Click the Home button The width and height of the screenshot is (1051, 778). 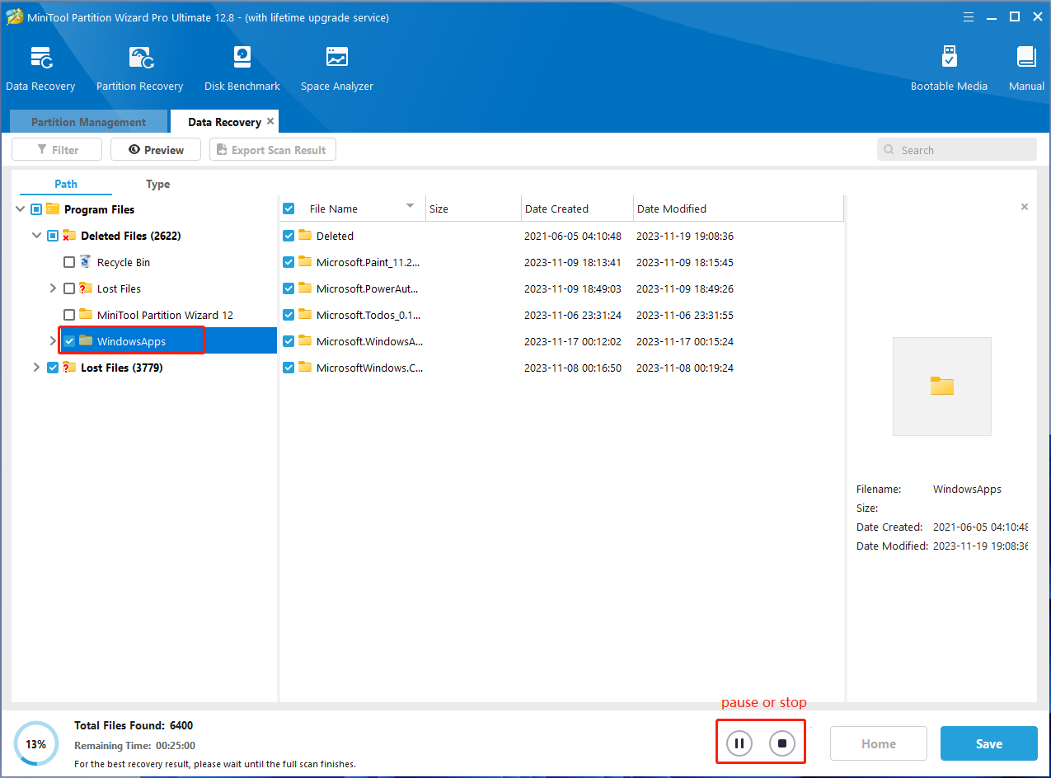[x=878, y=743]
